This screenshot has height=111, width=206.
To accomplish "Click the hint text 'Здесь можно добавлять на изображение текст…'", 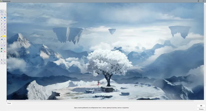I will pyautogui.click(x=101, y=108).
